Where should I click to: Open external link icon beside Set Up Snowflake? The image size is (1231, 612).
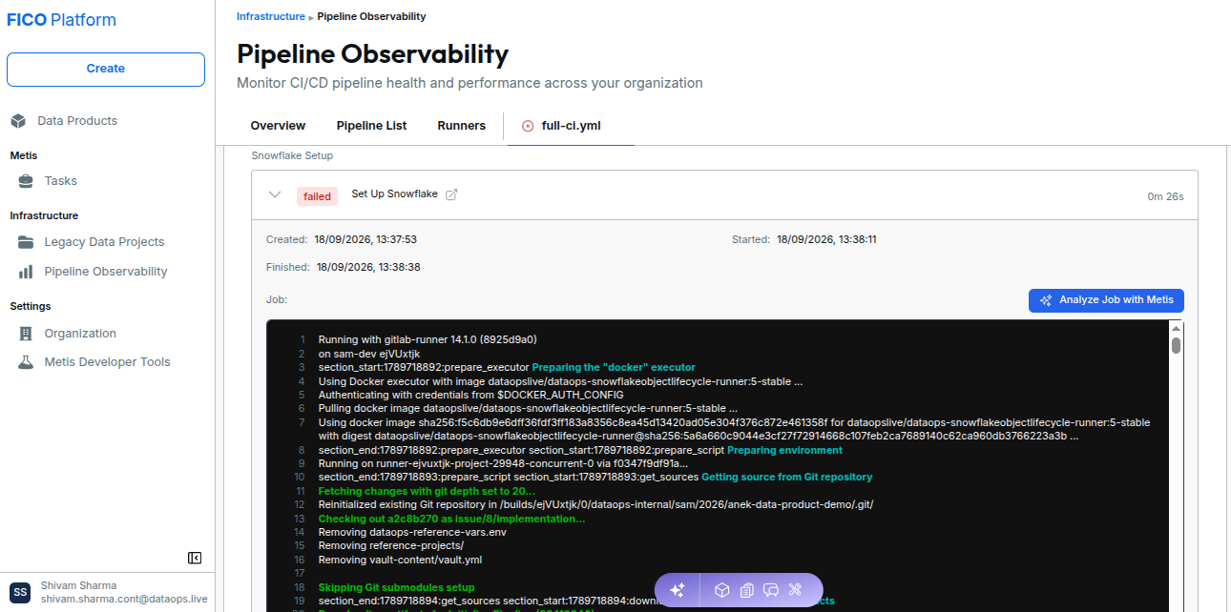[x=452, y=194]
